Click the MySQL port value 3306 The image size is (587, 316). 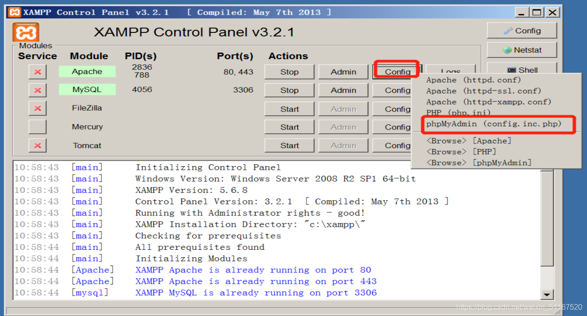tap(243, 90)
